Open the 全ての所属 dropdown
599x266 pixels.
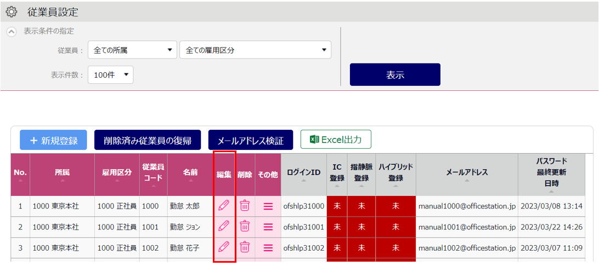[133, 50]
